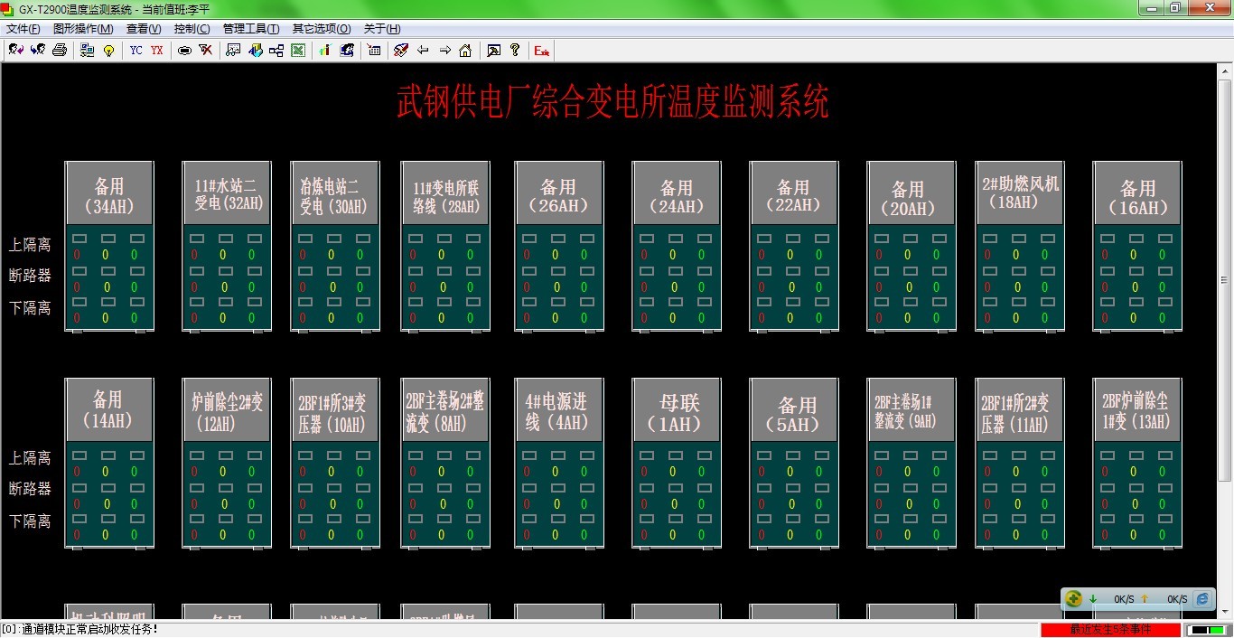This screenshot has height=638, width=1234.
Task: Open the 查看(V) menu
Action: (144, 29)
